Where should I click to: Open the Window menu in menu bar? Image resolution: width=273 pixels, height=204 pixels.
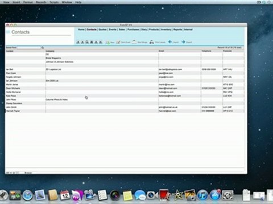67,2
